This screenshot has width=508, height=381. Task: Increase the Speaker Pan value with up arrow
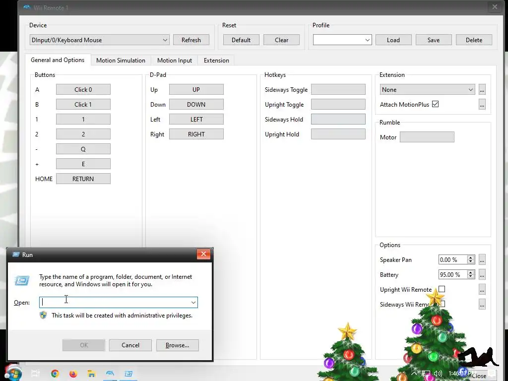[471, 257]
